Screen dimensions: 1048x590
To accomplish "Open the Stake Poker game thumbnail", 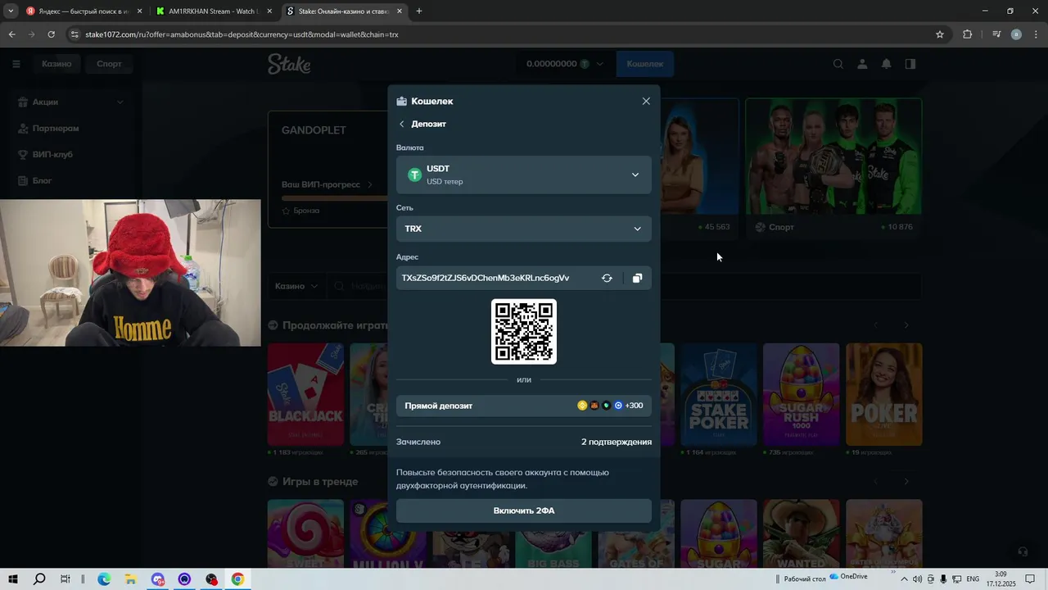I will [x=719, y=394].
